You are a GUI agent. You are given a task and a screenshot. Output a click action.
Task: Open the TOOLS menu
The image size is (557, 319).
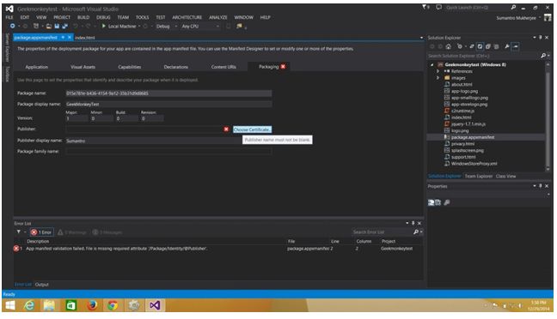pyautogui.click(x=142, y=17)
